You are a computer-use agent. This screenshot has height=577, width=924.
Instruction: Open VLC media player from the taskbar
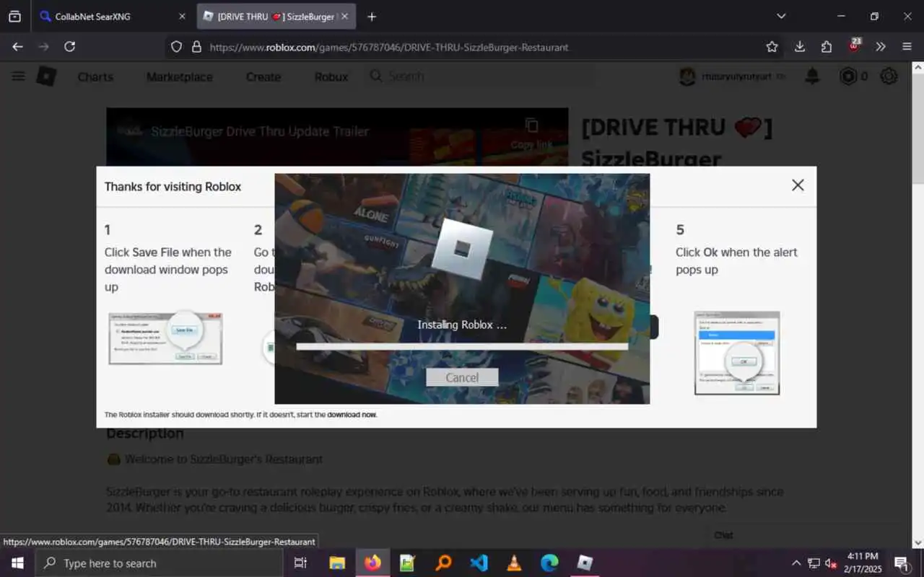click(x=514, y=563)
